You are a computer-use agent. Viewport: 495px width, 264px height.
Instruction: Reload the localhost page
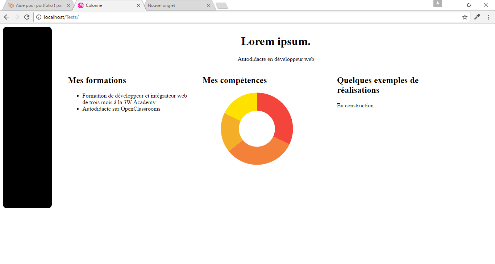(26, 17)
